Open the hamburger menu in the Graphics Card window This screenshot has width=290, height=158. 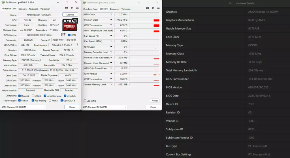click(77, 8)
